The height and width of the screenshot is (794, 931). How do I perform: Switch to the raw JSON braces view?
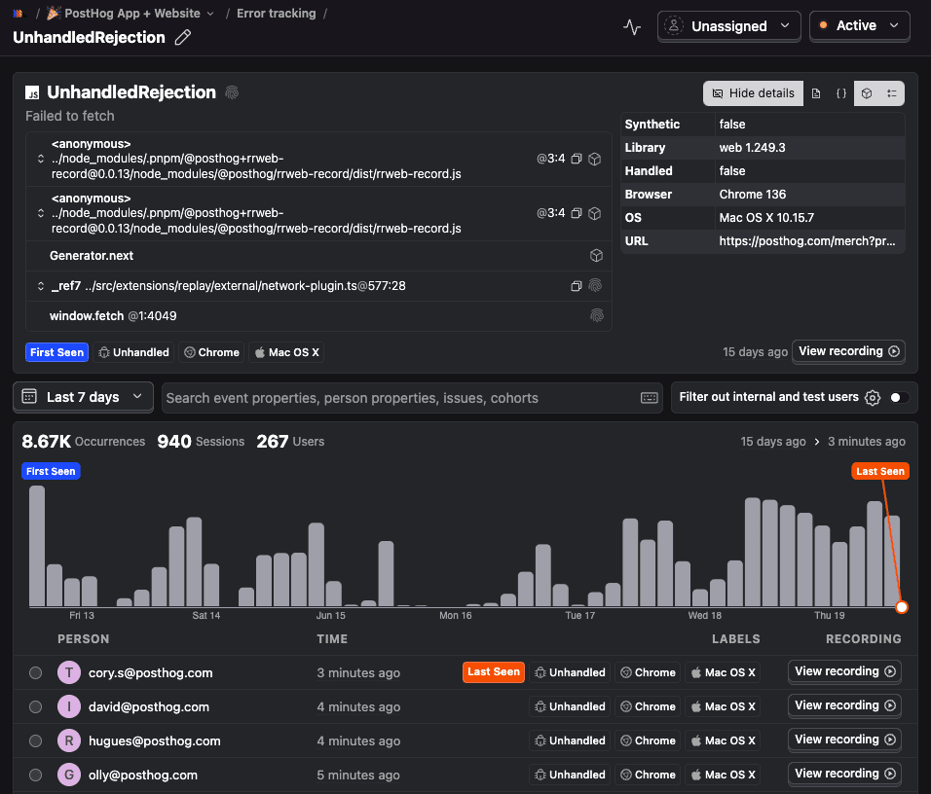pos(840,93)
